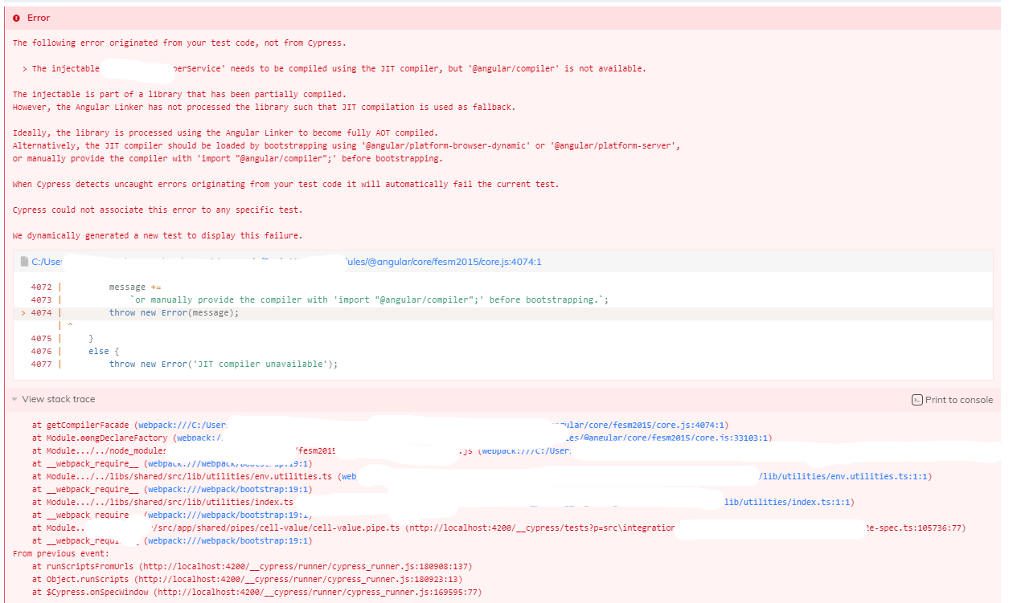Click the file icon beside core.js path
The width and height of the screenshot is (1013, 603).
pyautogui.click(x=25, y=262)
